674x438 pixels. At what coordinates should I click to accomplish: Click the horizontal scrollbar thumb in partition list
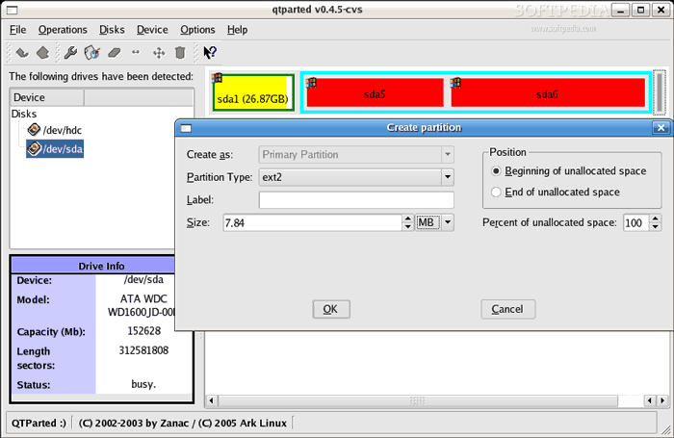pyautogui.click(x=418, y=401)
